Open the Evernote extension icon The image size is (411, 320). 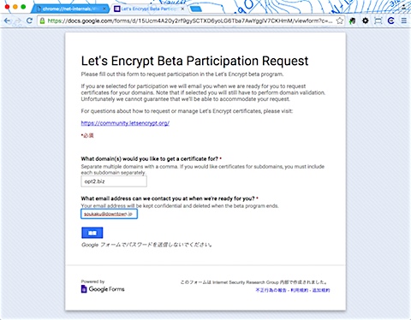pyautogui.click(x=353, y=21)
